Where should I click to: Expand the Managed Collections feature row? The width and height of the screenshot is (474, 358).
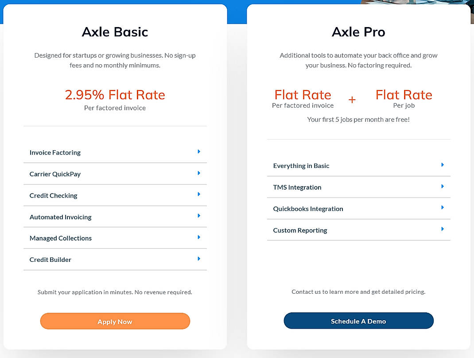[x=199, y=237]
